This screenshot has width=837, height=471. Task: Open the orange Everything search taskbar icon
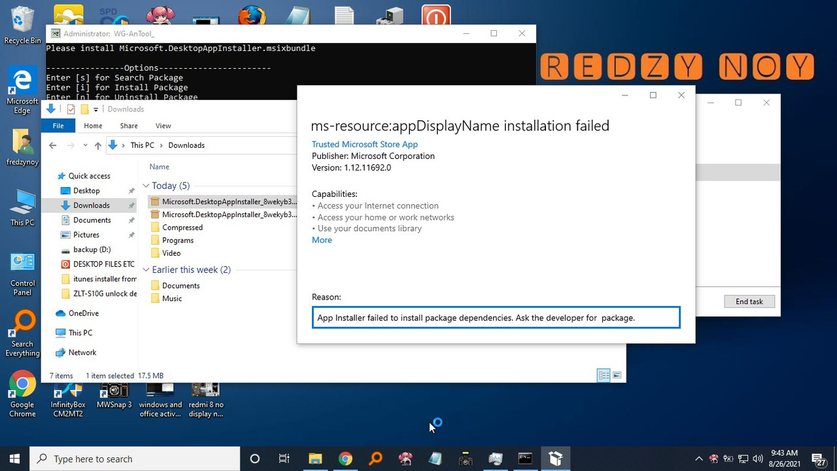pyautogui.click(x=375, y=459)
